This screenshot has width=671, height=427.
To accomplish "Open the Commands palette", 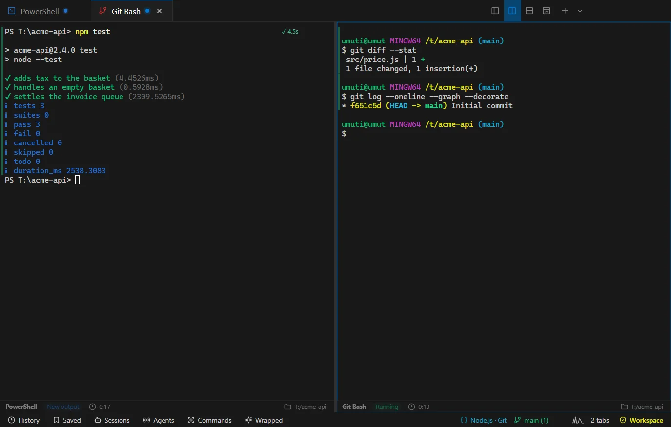I will [209, 420].
